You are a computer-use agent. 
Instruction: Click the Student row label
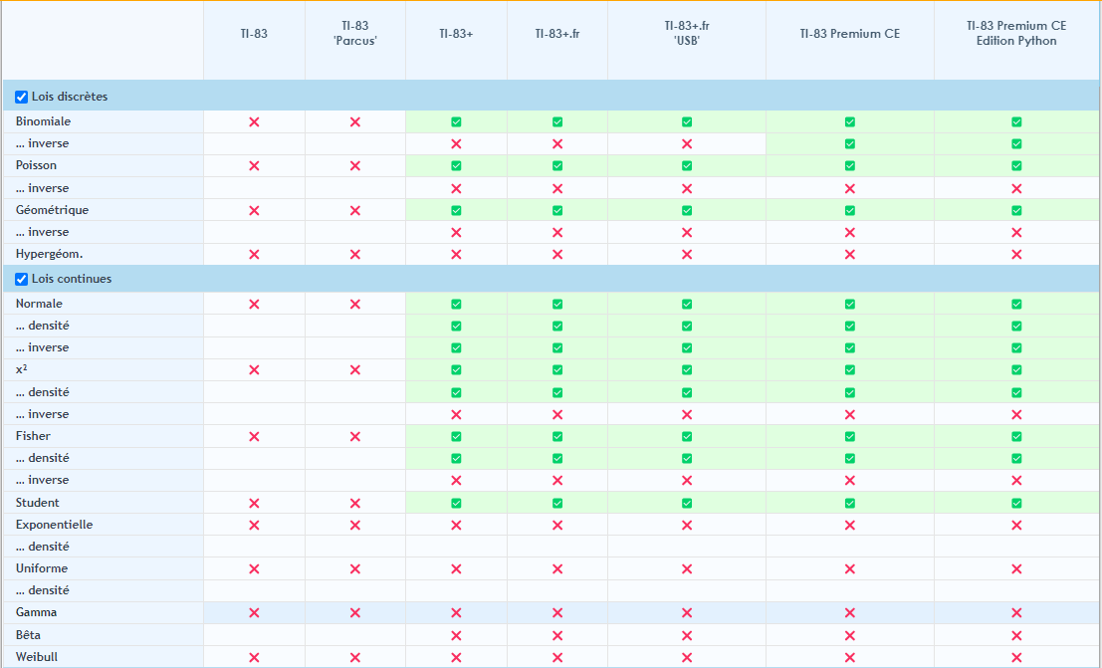pos(37,503)
